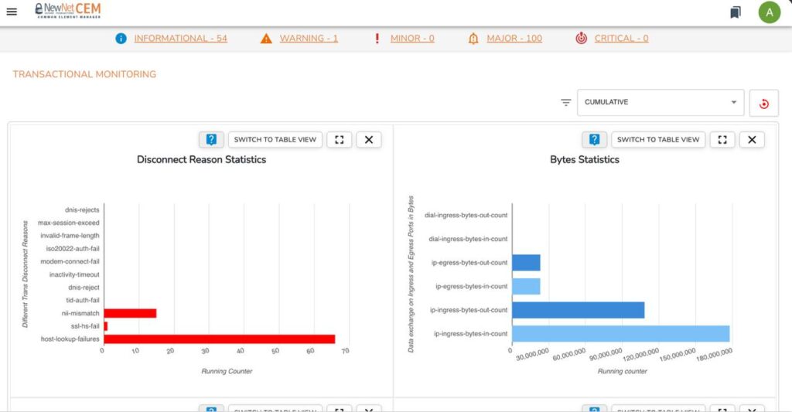The width and height of the screenshot is (792, 412).
Task: Click the nii-mismatch red bar
Action: coord(130,313)
